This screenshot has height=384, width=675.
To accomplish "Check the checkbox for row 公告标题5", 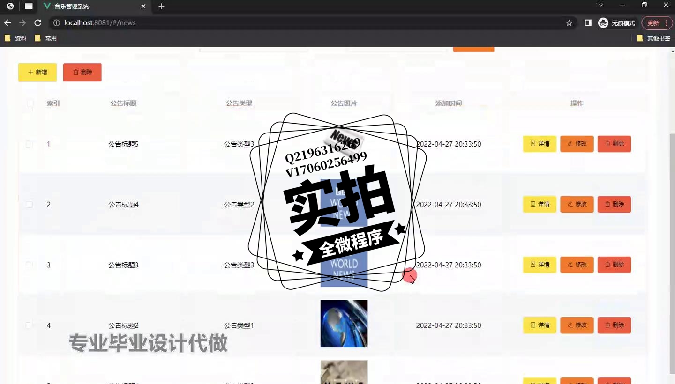I will point(29,144).
